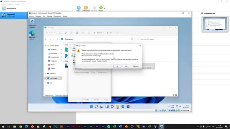This screenshot has width=230, height=129.
Task: Open the dropdown arrow next to Mostrar
Action: [105, 9]
